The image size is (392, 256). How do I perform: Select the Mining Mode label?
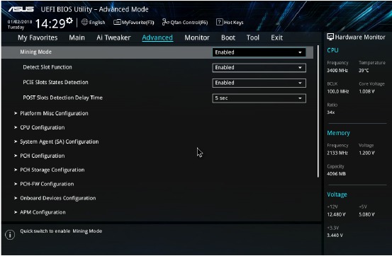[35, 52]
